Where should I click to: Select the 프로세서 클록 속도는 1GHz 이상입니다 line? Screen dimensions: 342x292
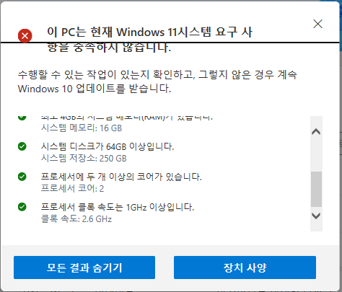(x=118, y=207)
